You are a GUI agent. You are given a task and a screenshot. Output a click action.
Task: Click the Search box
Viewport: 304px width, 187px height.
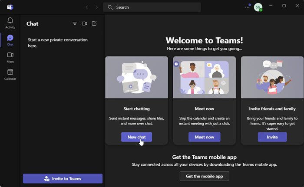pos(152,7)
